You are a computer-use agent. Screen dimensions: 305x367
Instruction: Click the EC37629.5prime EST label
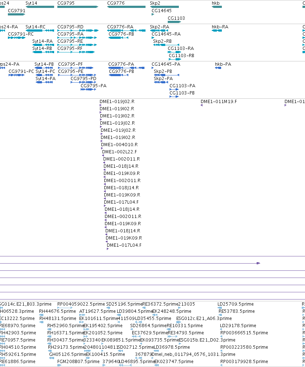(x=150, y=333)
